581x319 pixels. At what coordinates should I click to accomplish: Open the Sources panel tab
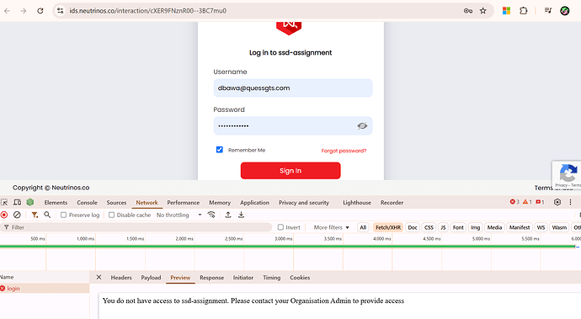coord(116,203)
